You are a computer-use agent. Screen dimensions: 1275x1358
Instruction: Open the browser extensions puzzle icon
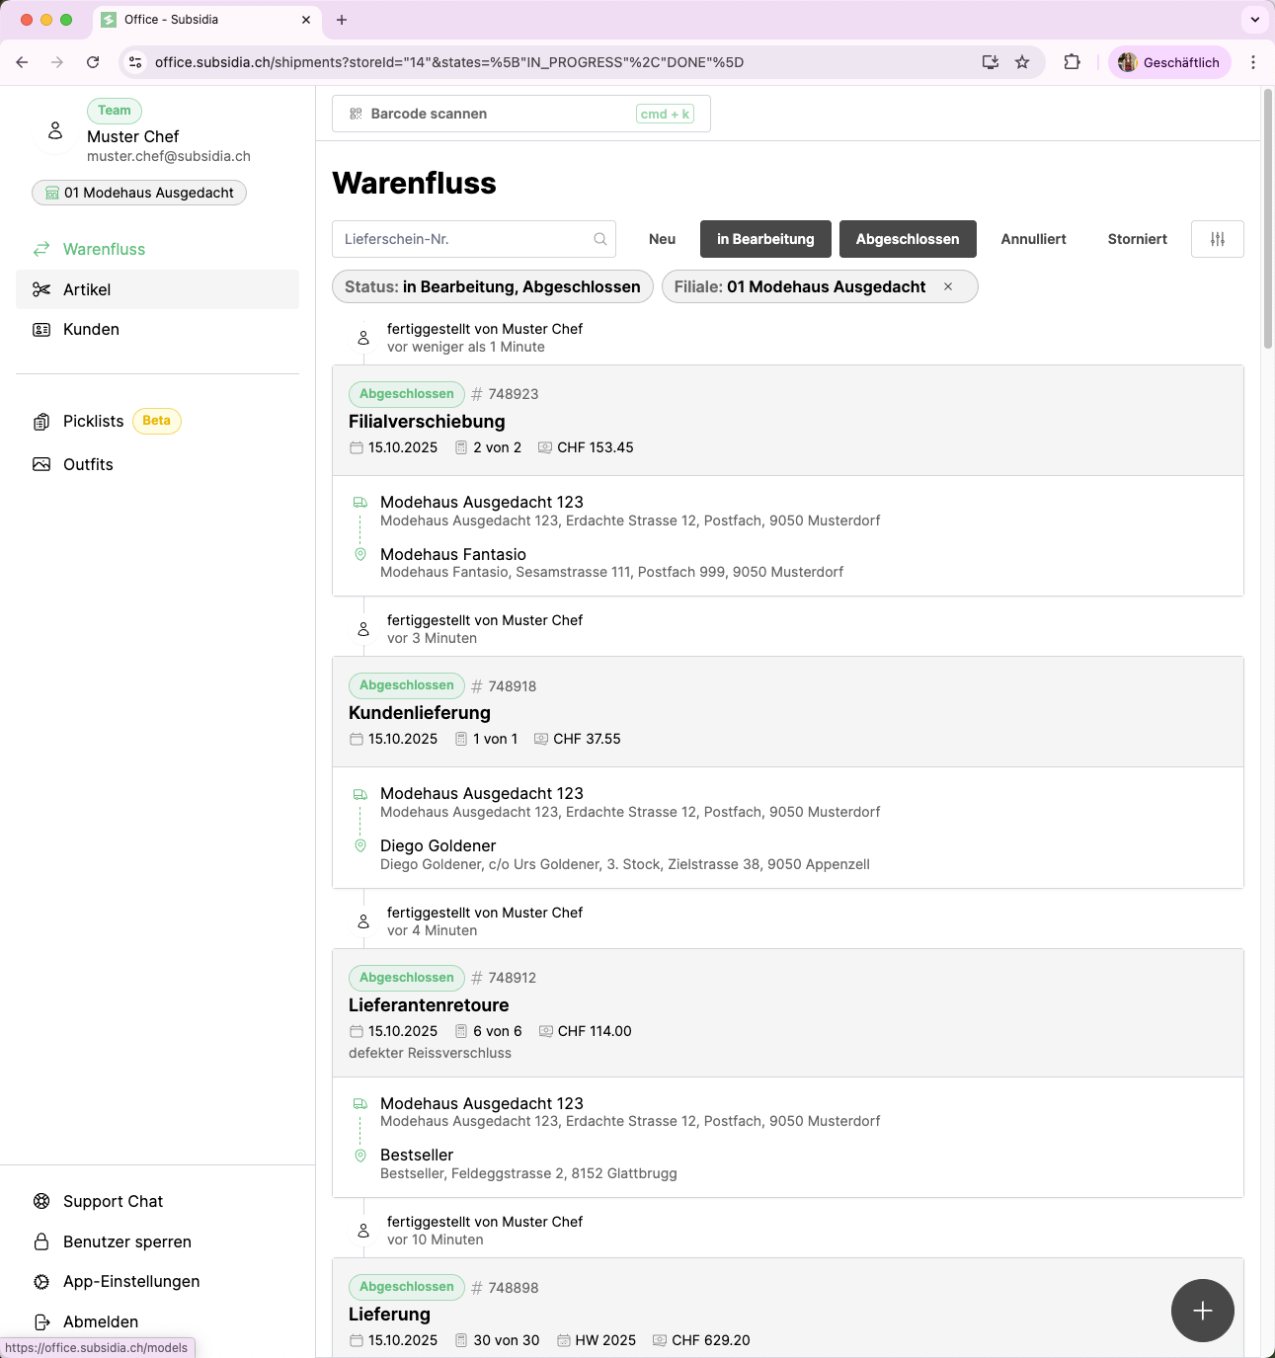point(1072,62)
